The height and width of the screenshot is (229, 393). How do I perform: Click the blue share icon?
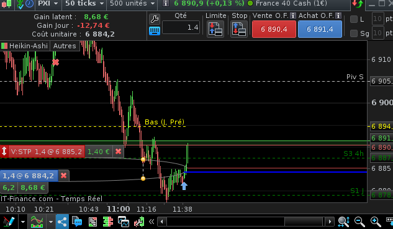click(62, 222)
